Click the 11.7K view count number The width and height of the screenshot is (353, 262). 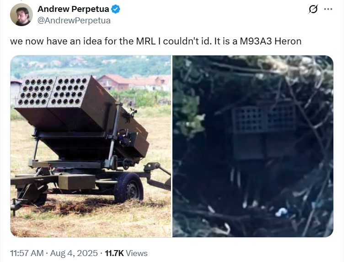tap(114, 253)
